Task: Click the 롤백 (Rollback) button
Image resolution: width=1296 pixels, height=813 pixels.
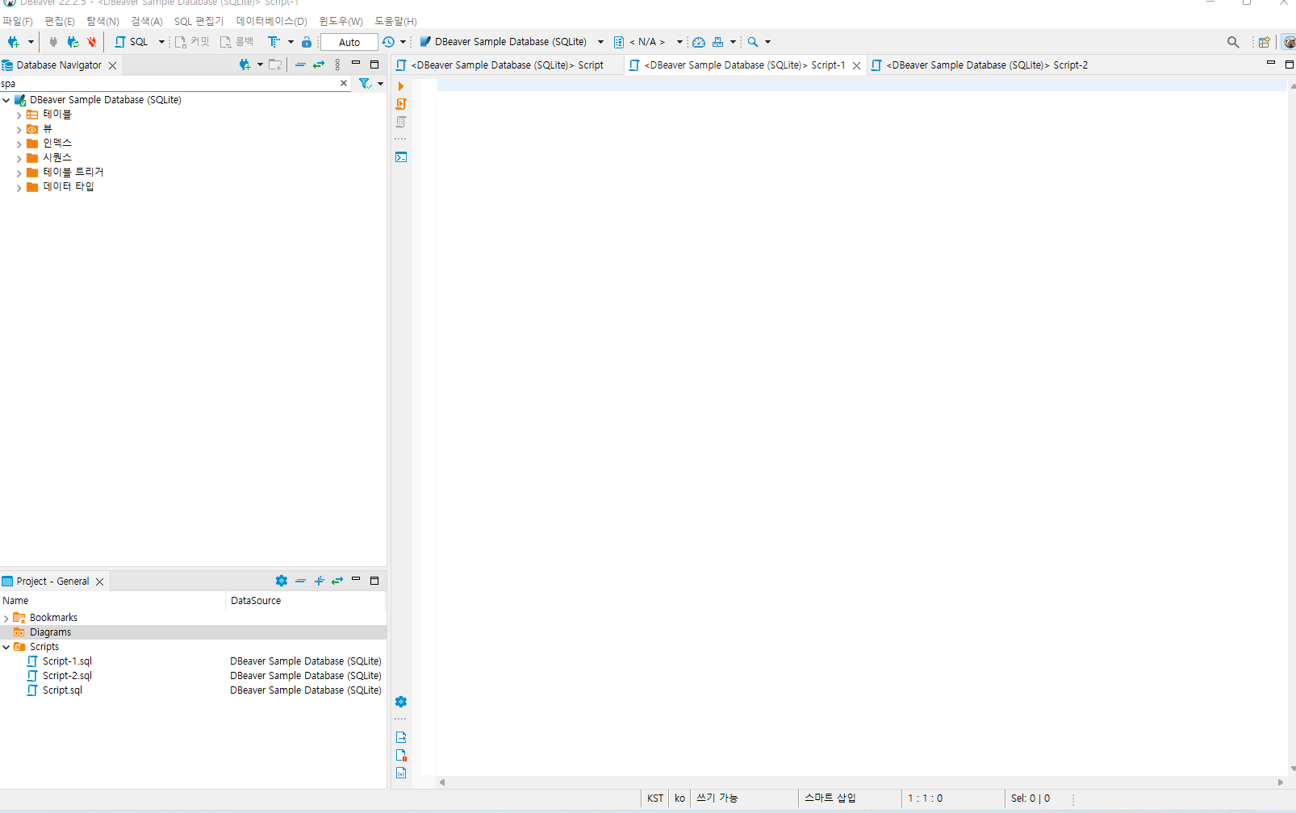Action: pos(237,42)
